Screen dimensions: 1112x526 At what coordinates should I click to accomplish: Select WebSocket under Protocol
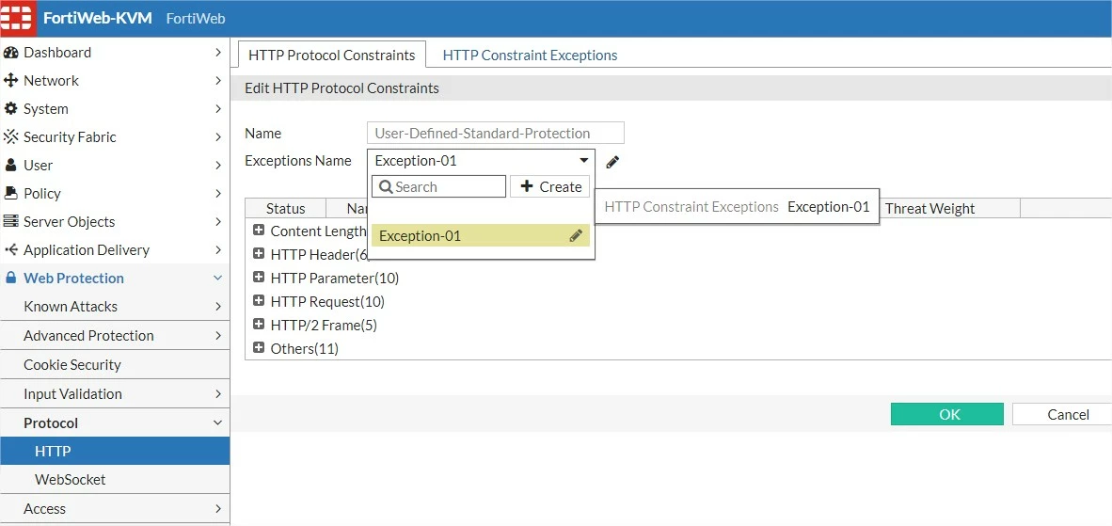[x=115, y=479]
